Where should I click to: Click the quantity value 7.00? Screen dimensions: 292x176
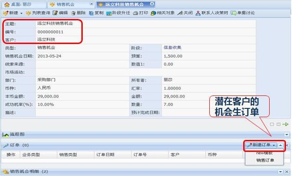coord(168,105)
